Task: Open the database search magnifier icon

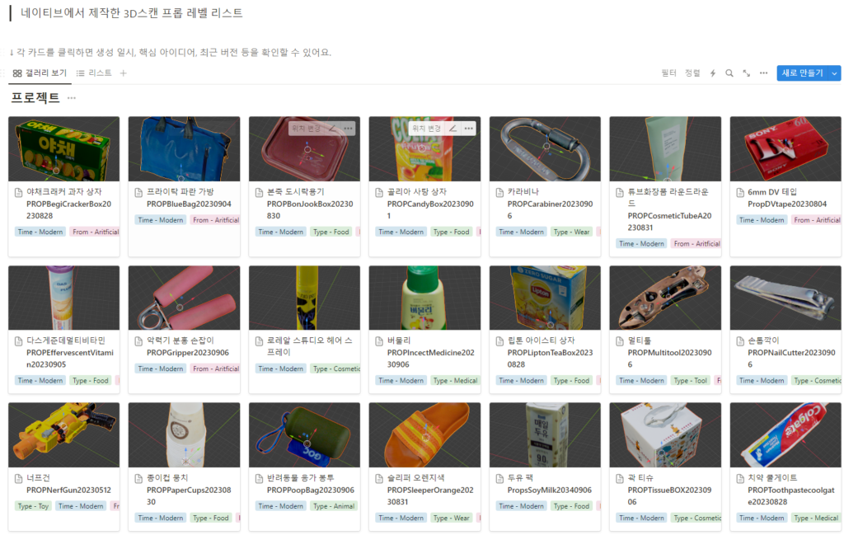Action: tap(729, 73)
